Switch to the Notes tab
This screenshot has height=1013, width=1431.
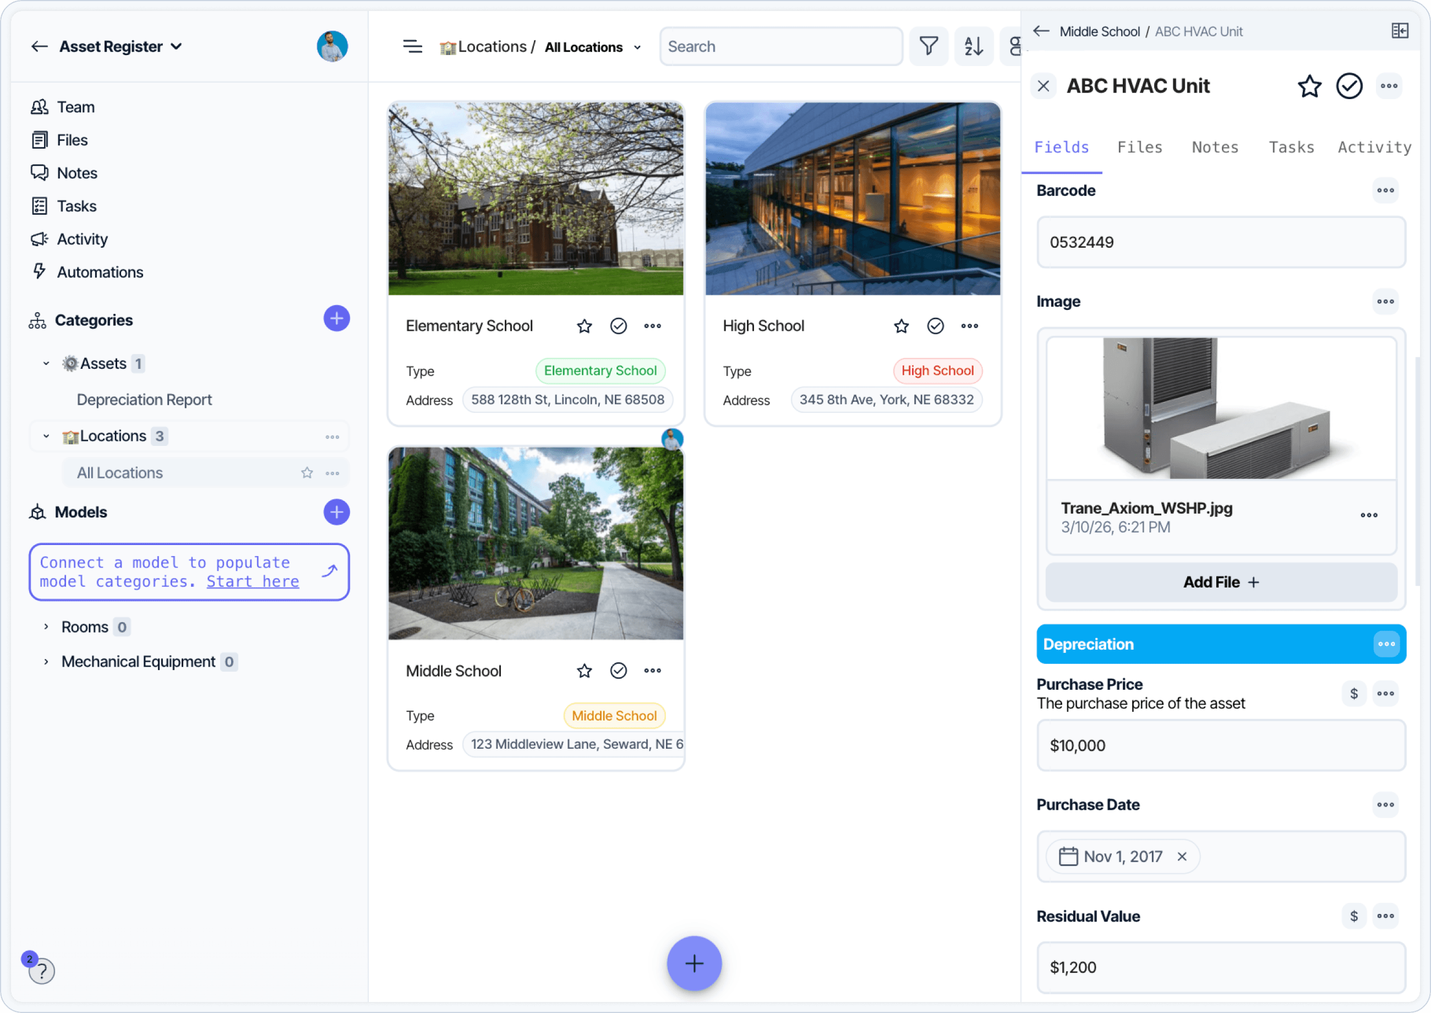click(1215, 147)
